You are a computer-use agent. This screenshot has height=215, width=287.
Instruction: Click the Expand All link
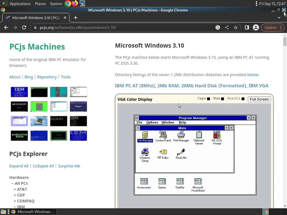point(19,166)
